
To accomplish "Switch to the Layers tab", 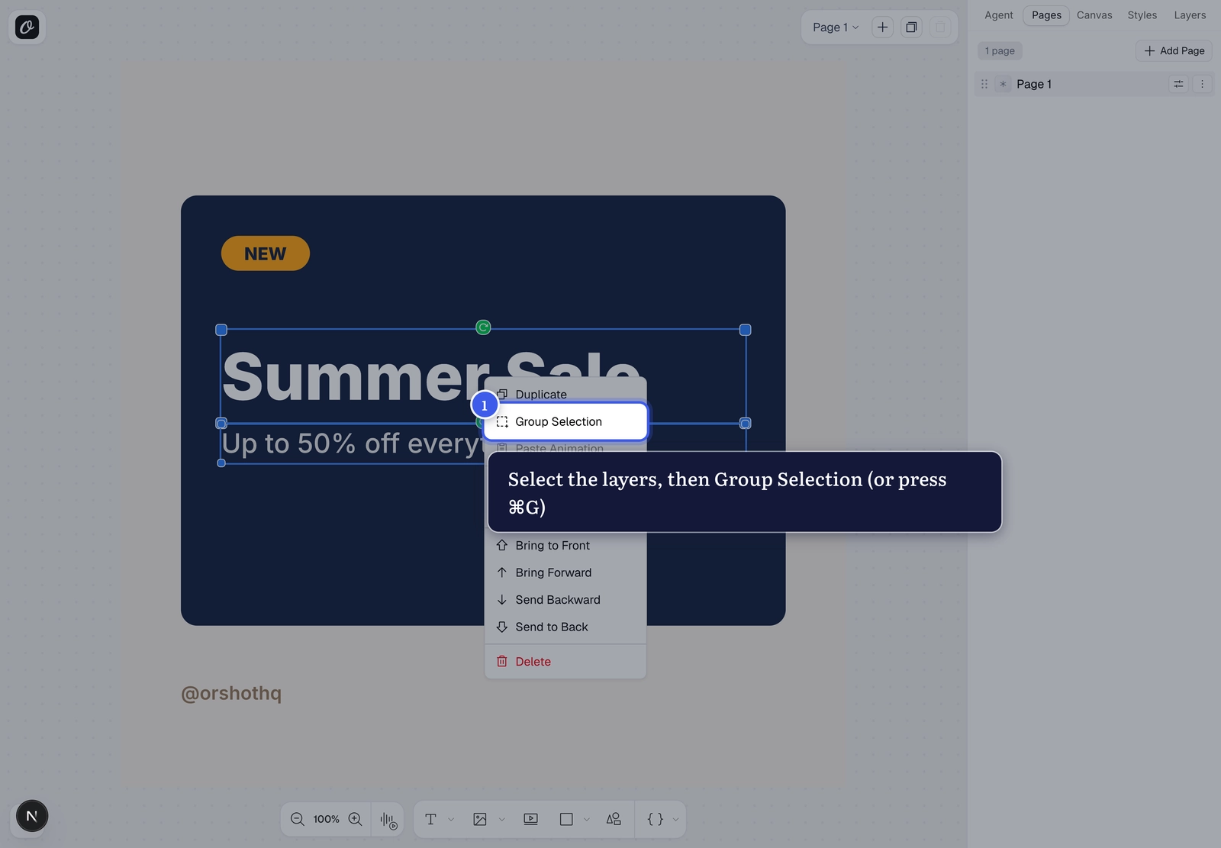I will pyautogui.click(x=1190, y=15).
